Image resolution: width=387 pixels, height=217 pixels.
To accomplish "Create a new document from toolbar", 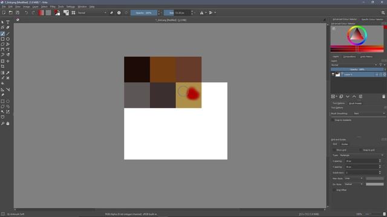I will 4,13.
